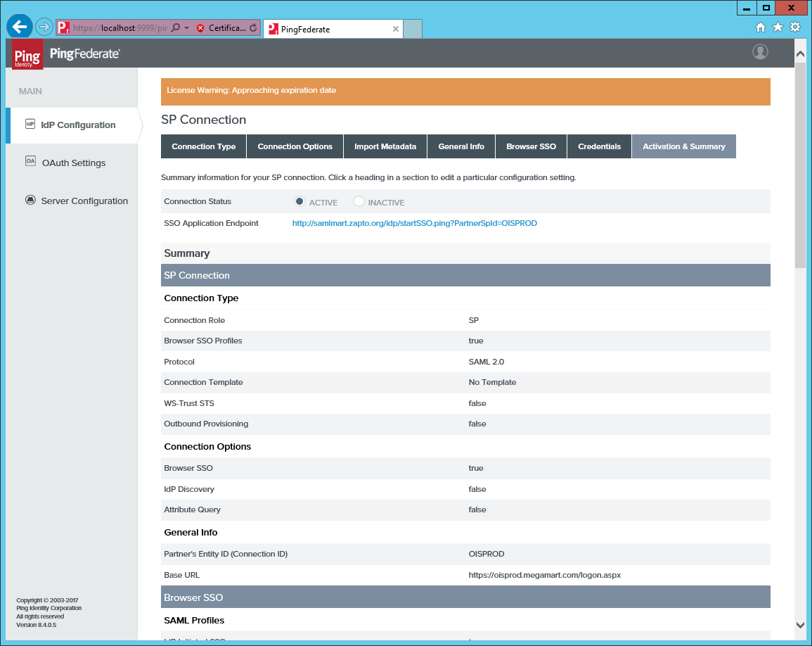Open the user account avatar icon
812x646 pixels.
tap(760, 52)
